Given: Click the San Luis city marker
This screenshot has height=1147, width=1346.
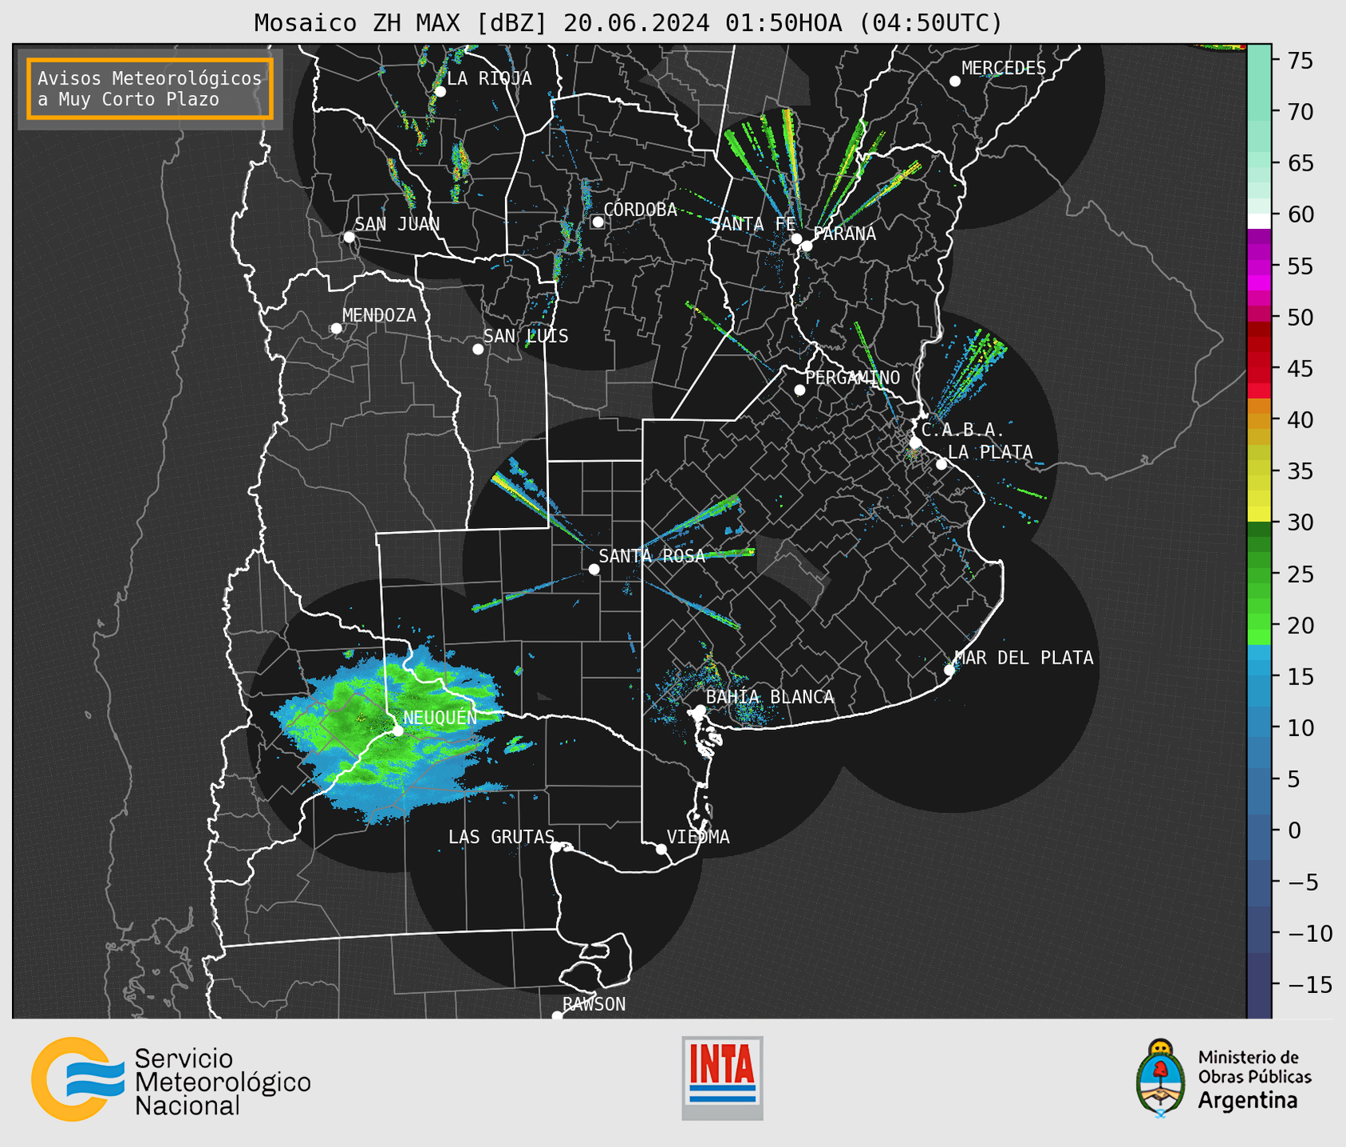Looking at the screenshot, I should [x=478, y=349].
